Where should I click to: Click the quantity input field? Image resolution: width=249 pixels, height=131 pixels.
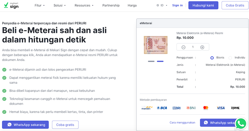[x=193, y=47]
